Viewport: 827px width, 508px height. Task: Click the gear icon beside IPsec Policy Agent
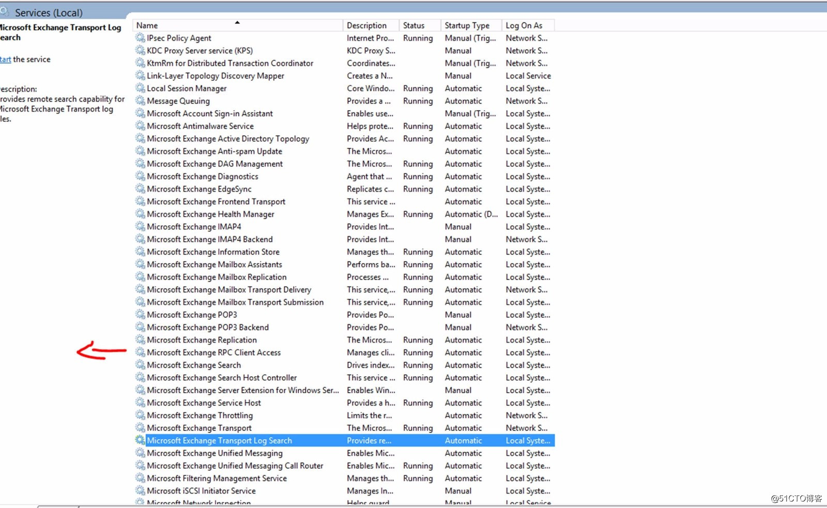coord(140,38)
